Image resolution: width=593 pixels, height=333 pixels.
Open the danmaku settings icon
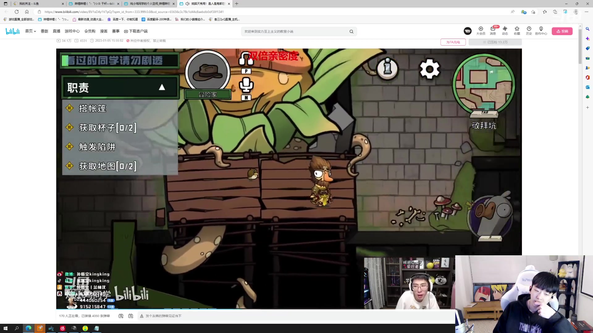click(x=131, y=316)
